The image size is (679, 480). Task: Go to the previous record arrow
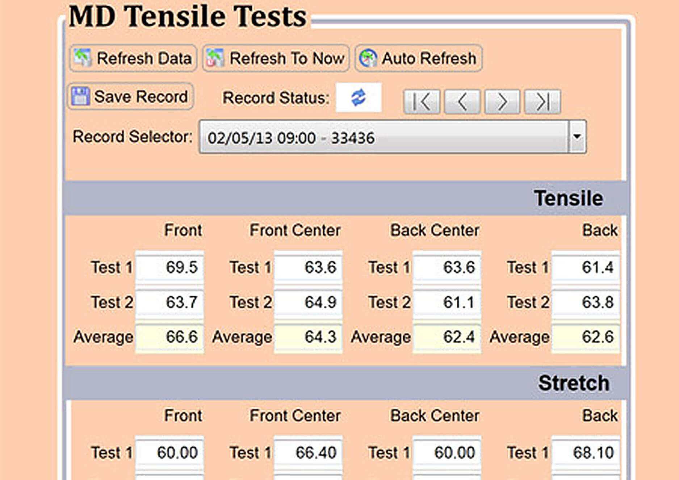pos(462,102)
